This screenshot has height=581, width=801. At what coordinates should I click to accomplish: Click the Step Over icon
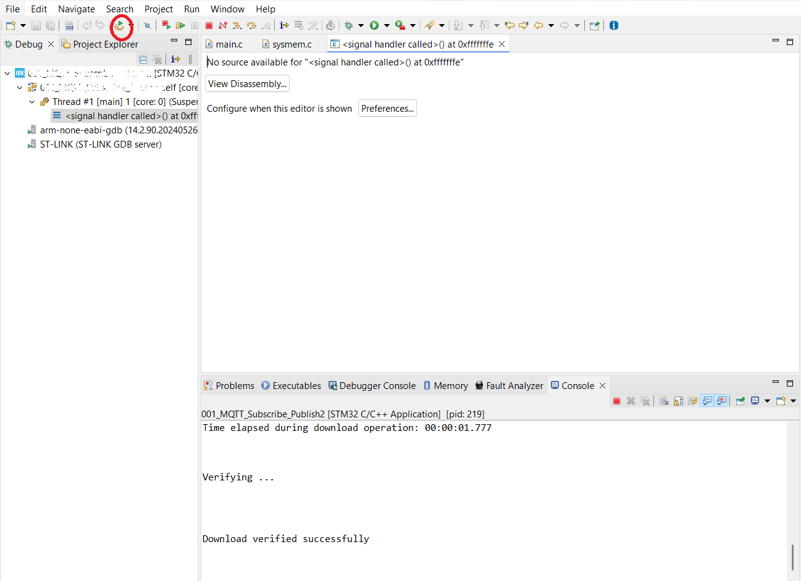[252, 25]
